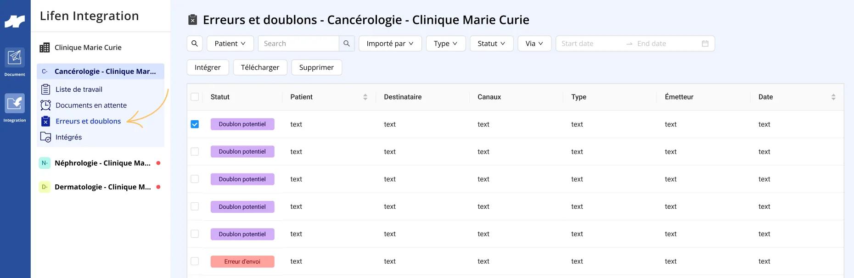Expand the Importé par dropdown
The width and height of the screenshot is (854, 278).
[x=390, y=44]
